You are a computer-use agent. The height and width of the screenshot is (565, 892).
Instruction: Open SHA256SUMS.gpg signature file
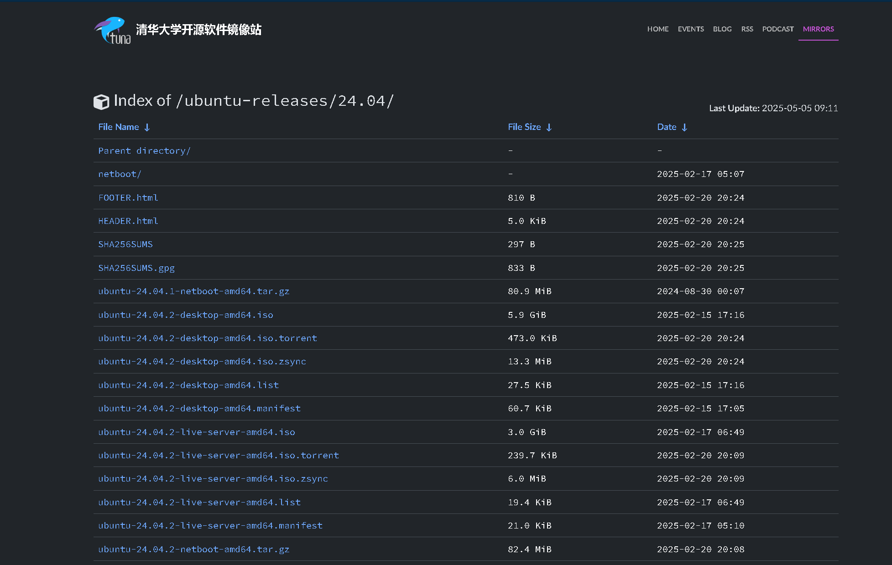pyautogui.click(x=136, y=268)
